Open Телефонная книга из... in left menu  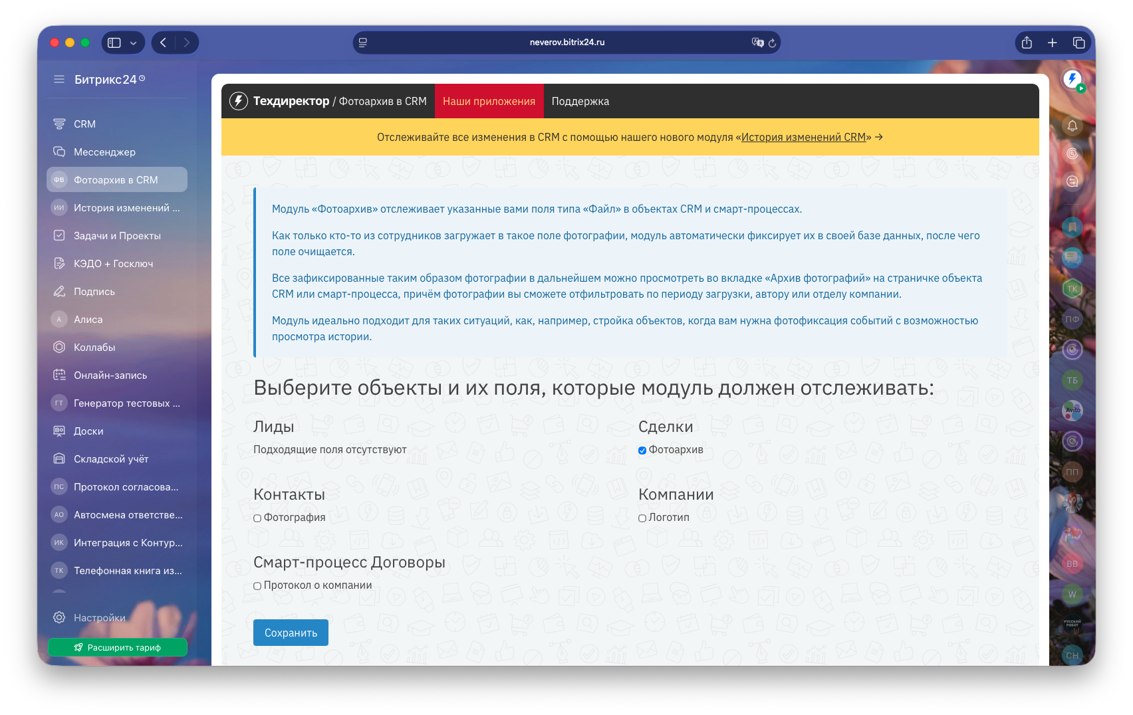(117, 571)
